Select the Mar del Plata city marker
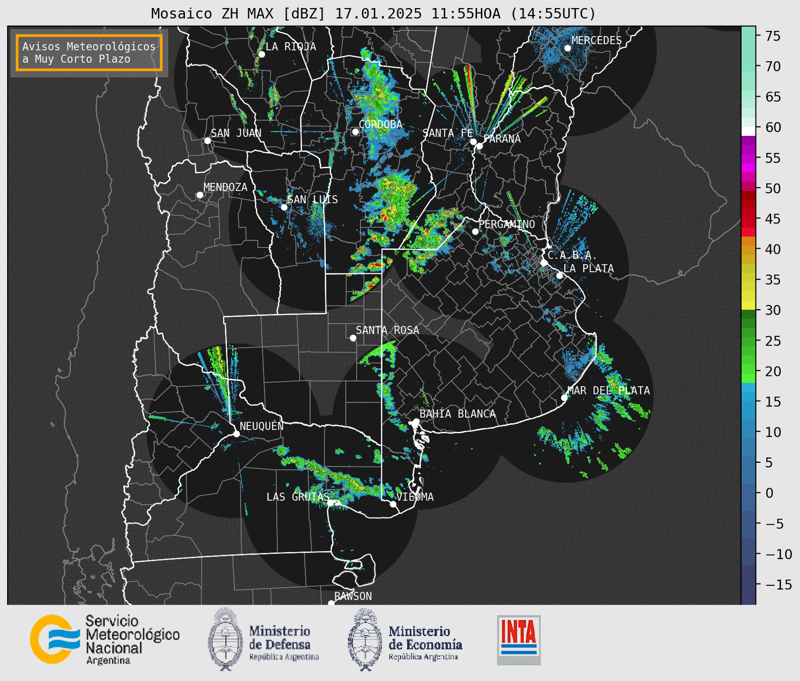Image resolution: width=800 pixels, height=681 pixels. pos(564,397)
